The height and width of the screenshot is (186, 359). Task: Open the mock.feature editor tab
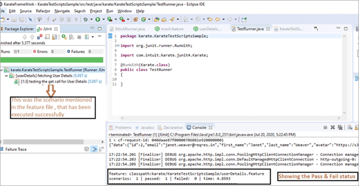click(169, 29)
